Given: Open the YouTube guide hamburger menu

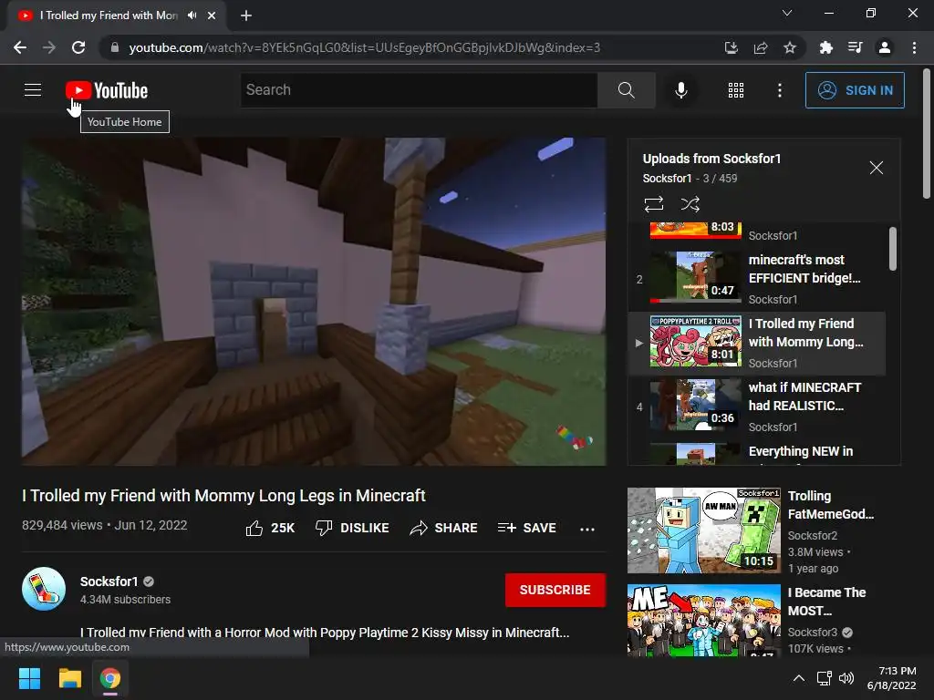Looking at the screenshot, I should [33, 90].
